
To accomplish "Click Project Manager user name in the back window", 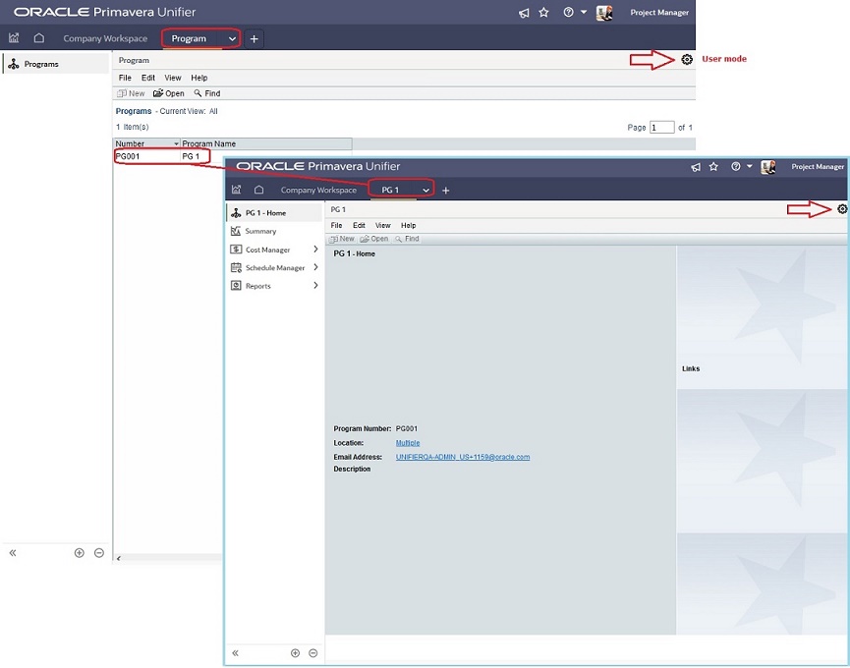I will [659, 13].
